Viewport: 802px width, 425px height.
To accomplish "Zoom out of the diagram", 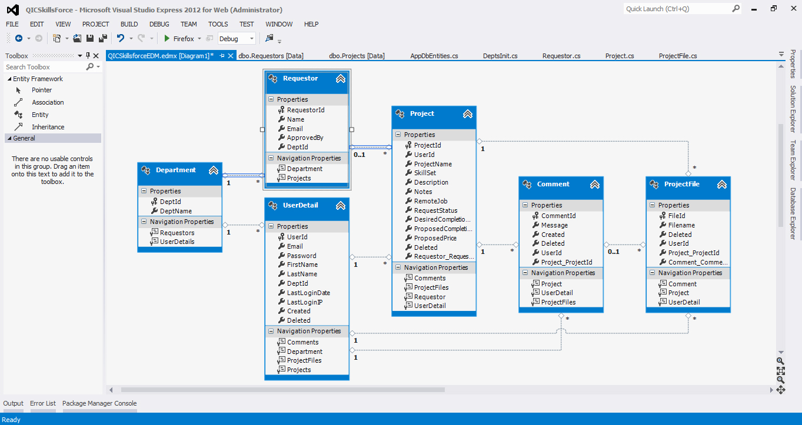I will (x=780, y=380).
